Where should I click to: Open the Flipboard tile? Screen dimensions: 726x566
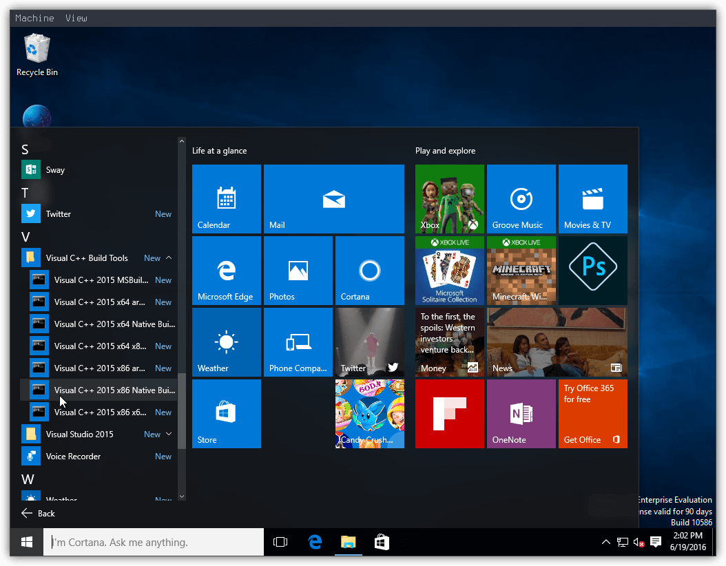click(450, 414)
